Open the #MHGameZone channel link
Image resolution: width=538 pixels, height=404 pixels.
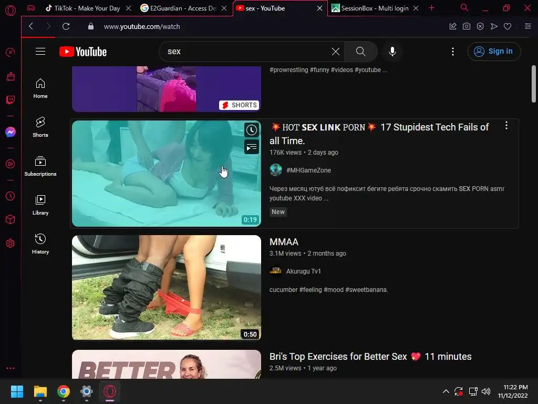coord(308,170)
